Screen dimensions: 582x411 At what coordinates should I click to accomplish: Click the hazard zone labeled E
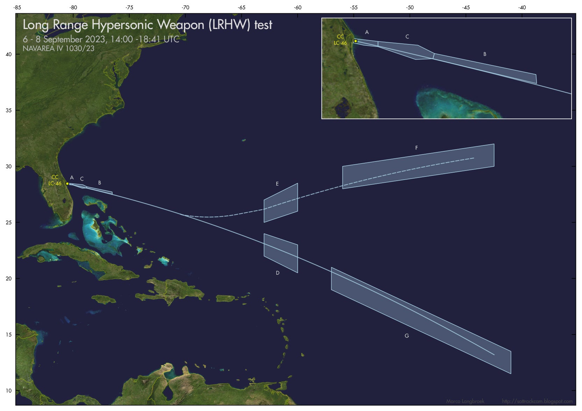281,203
